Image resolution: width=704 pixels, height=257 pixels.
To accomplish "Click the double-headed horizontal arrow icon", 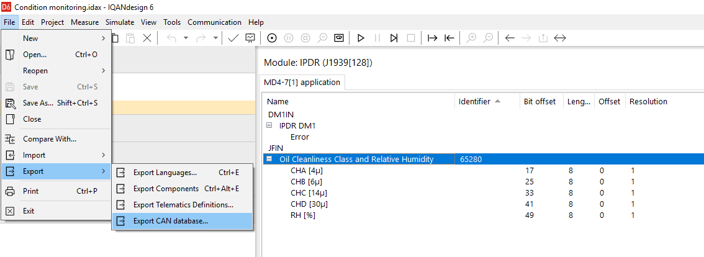I will pyautogui.click(x=560, y=38).
